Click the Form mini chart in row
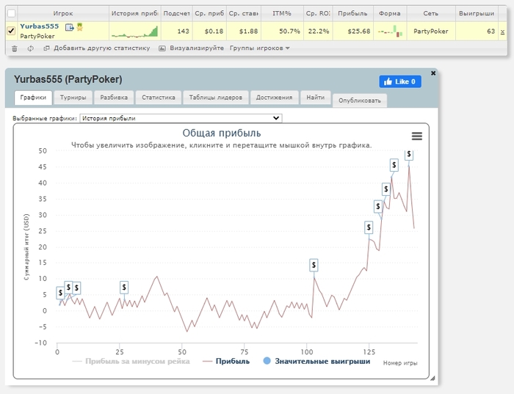514x394 pixels. pos(390,32)
